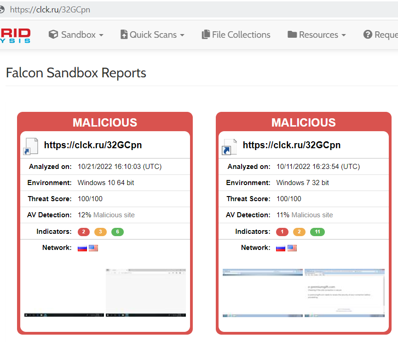This screenshot has width=398, height=342.
Task: Click the Falcon Sandbox Reports heading
Action: point(76,73)
